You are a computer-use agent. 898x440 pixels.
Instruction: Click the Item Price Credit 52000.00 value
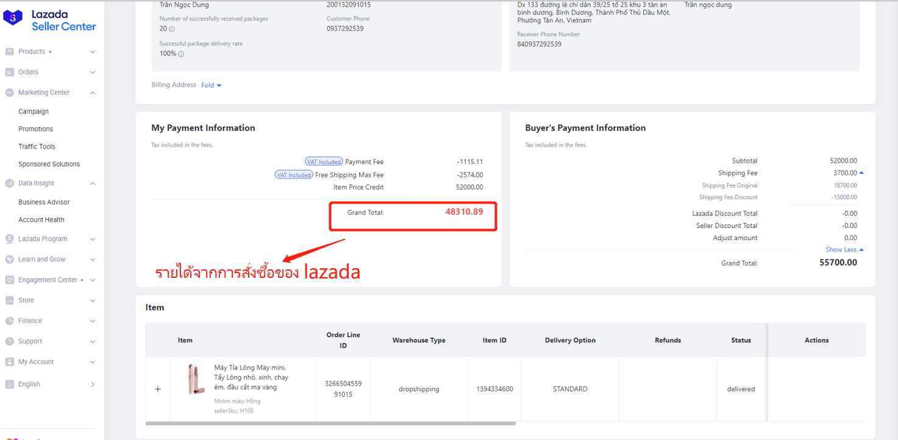click(469, 188)
